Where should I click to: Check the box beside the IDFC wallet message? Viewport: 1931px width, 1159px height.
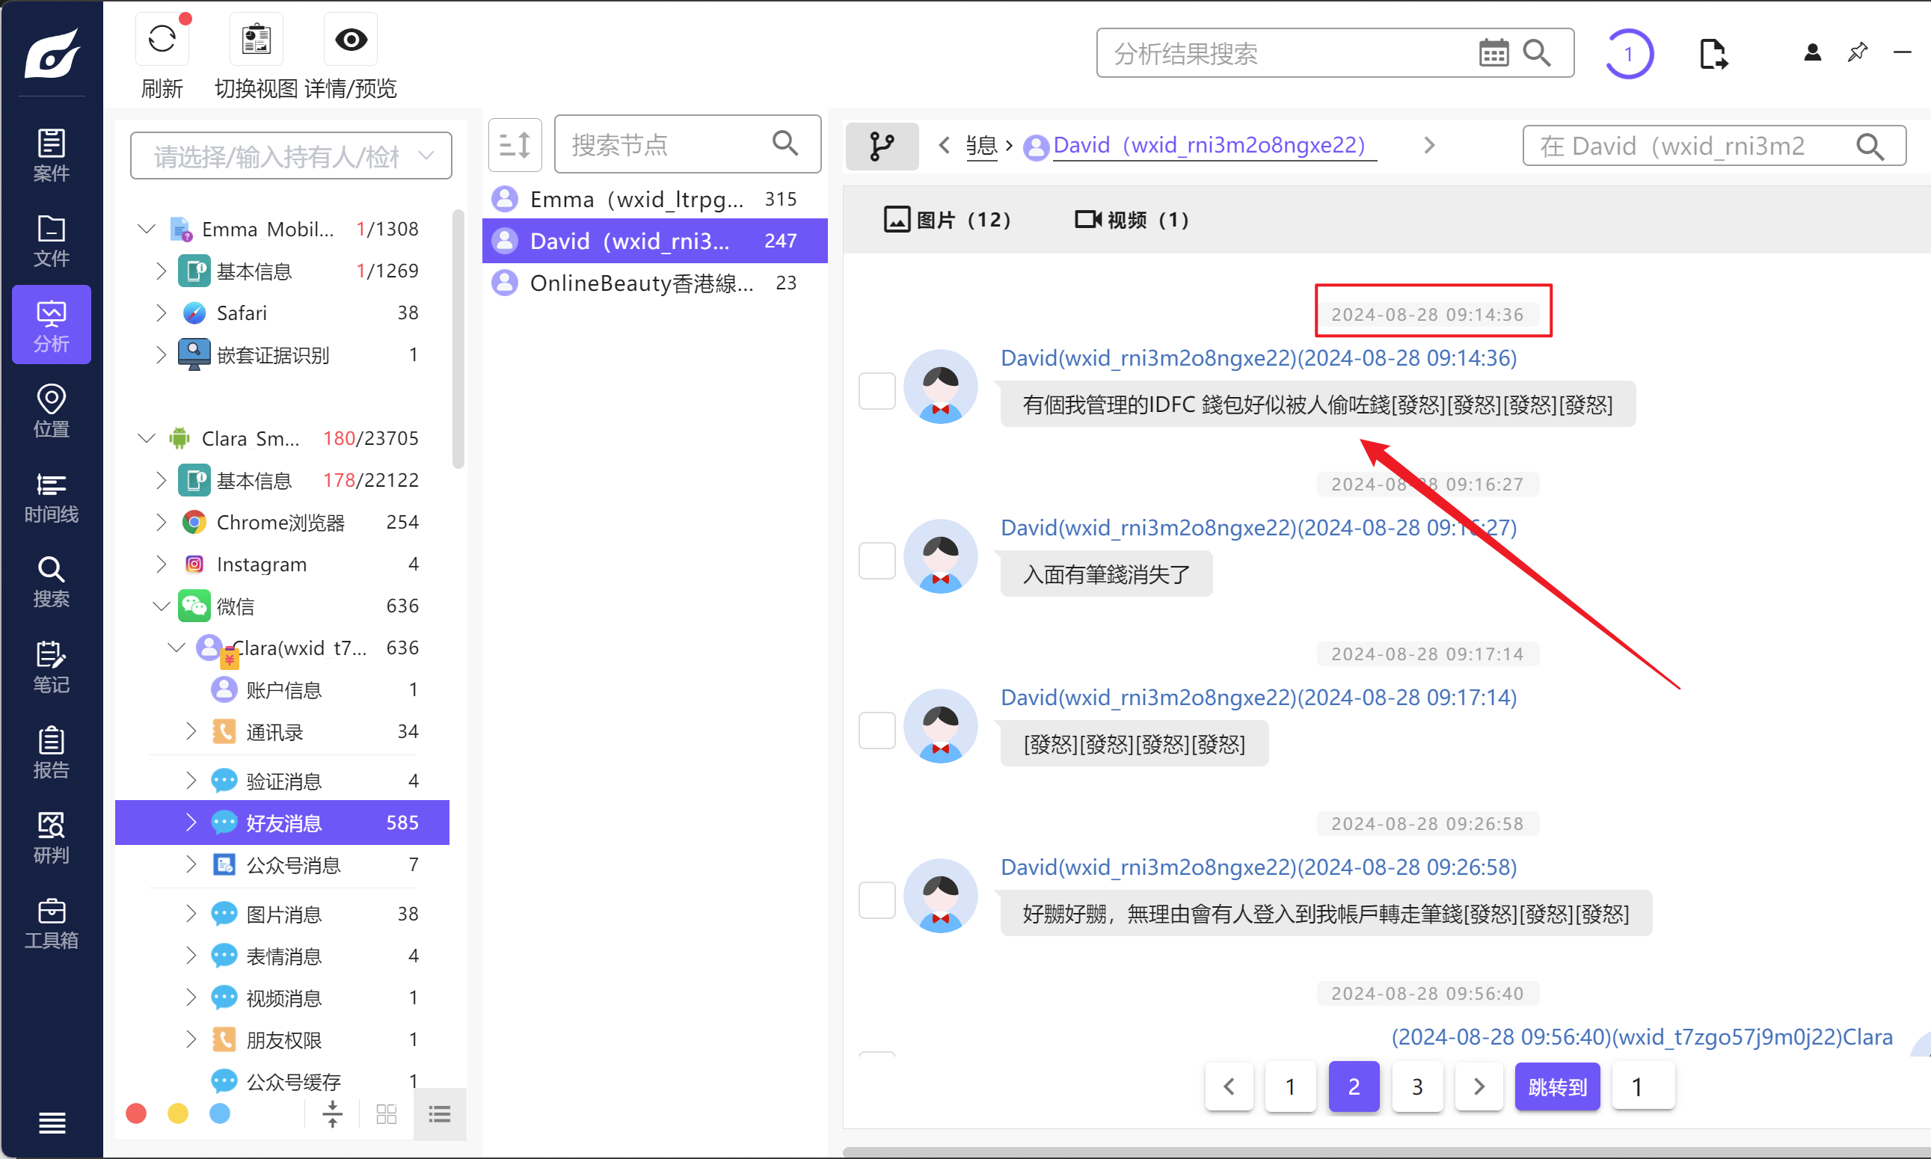point(877,390)
